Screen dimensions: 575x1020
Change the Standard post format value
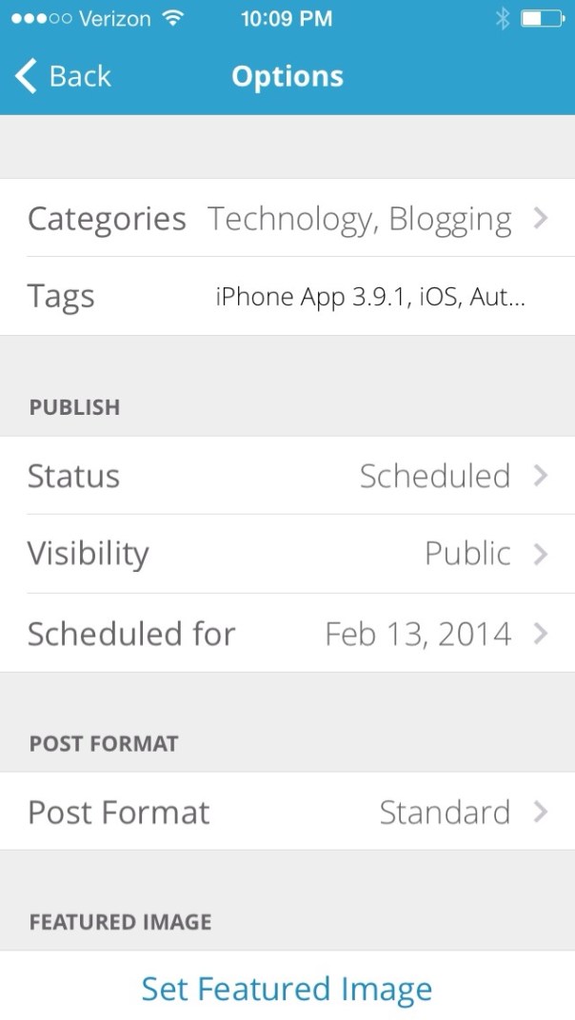click(x=445, y=812)
